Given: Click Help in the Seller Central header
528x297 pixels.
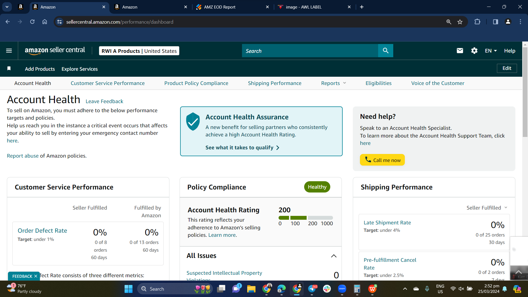Looking at the screenshot, I should point(510,51).
